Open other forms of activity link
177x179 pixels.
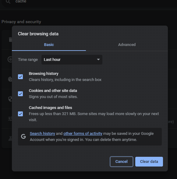[83, 133]
